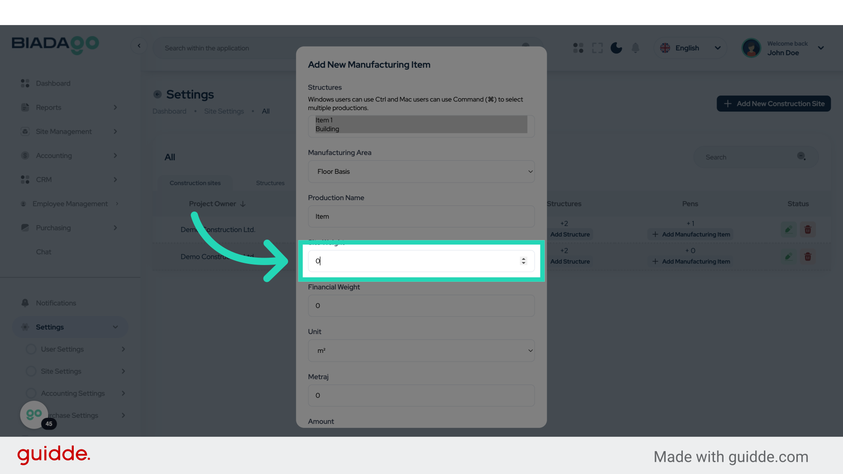843x474 pixels.
Task: Open the Unit dropdown showing m²
Action: pyautogui.click(x=421, y=351)
